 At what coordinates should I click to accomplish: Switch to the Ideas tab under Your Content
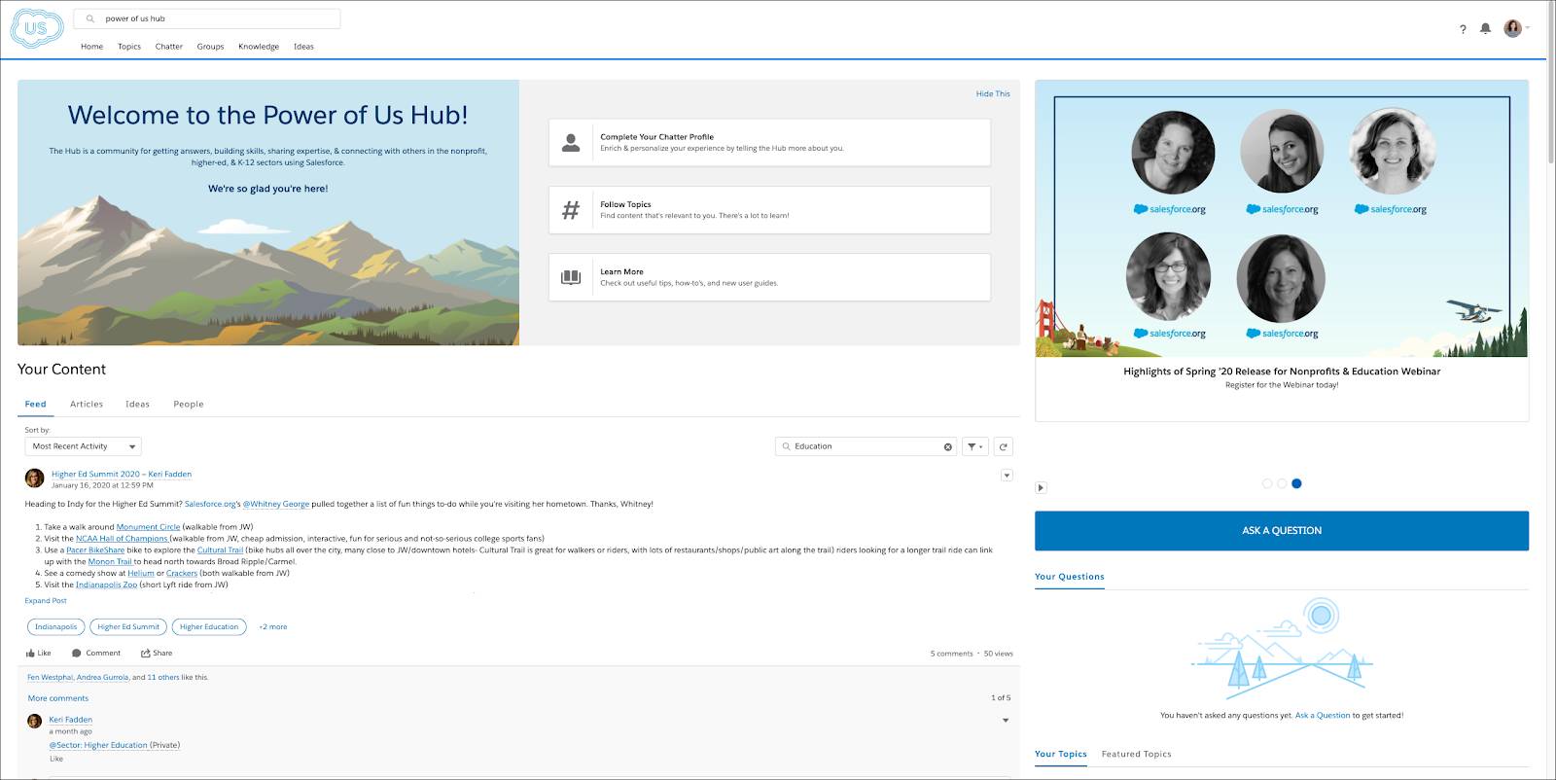(137, 405)
